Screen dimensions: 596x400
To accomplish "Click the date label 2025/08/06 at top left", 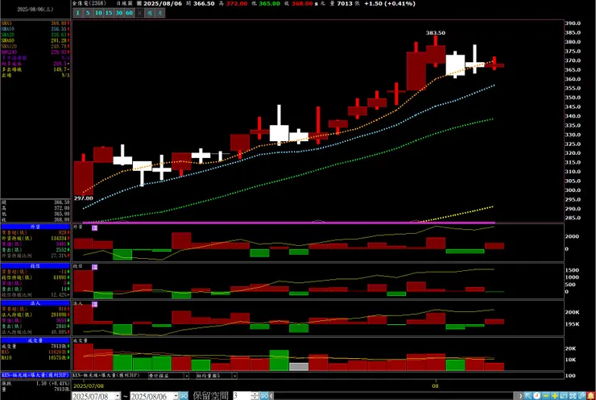I will coord(35,9).
